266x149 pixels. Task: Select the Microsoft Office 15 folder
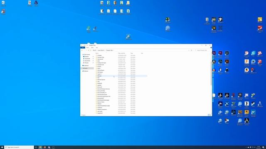(102, 93)
